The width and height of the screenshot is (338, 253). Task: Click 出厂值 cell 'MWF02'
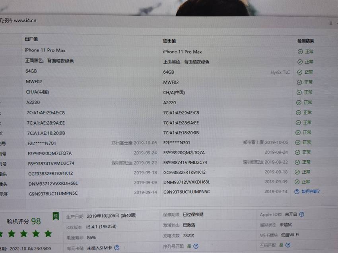click(34, 82)
